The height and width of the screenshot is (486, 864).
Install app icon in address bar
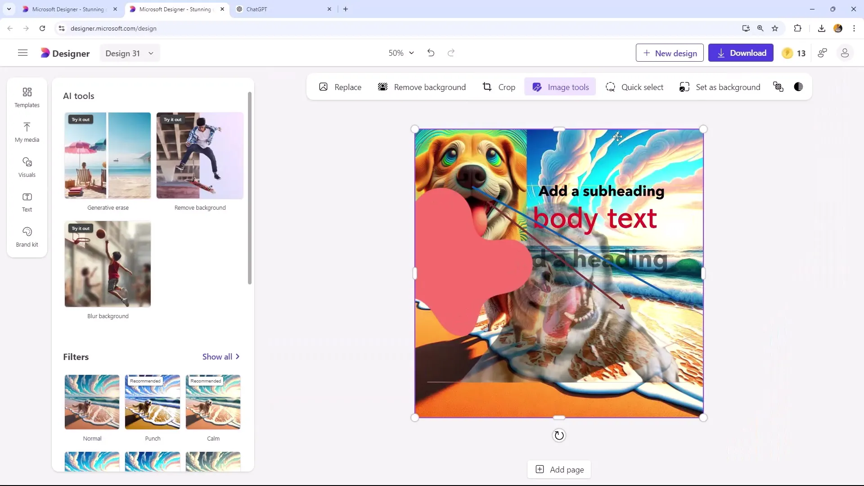click(746, 28)
